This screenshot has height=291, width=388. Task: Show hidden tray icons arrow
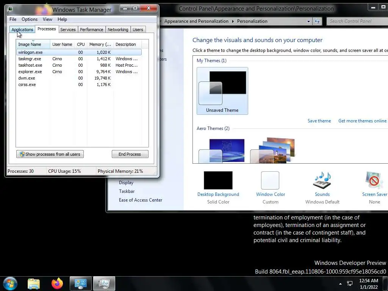coord(341,283)
